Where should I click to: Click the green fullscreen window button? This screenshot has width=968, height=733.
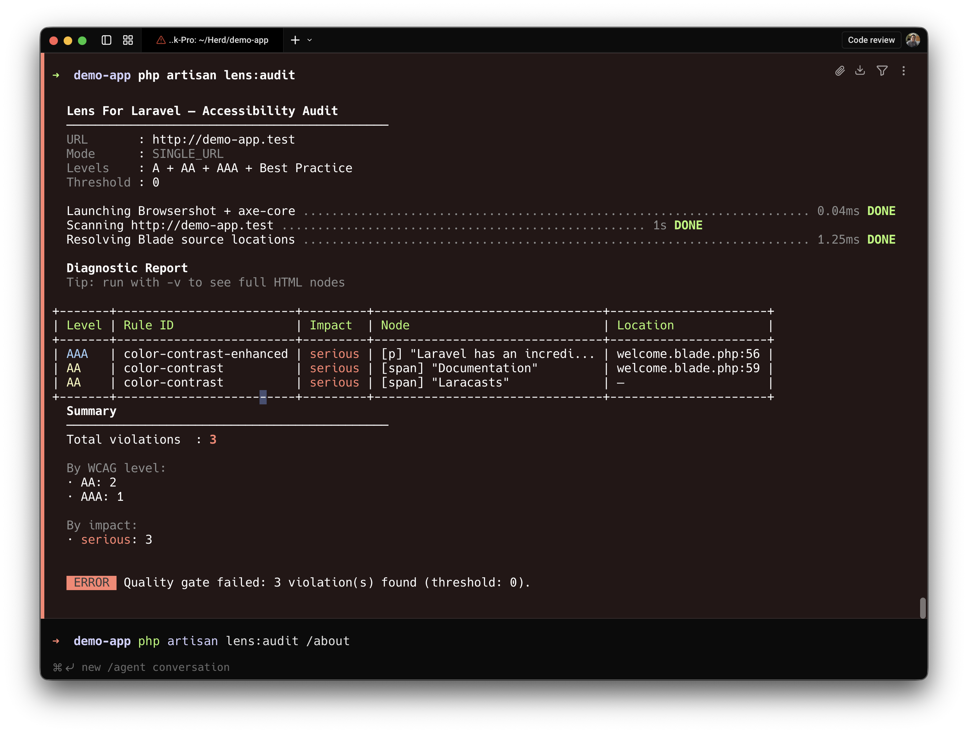coord(82,41)
